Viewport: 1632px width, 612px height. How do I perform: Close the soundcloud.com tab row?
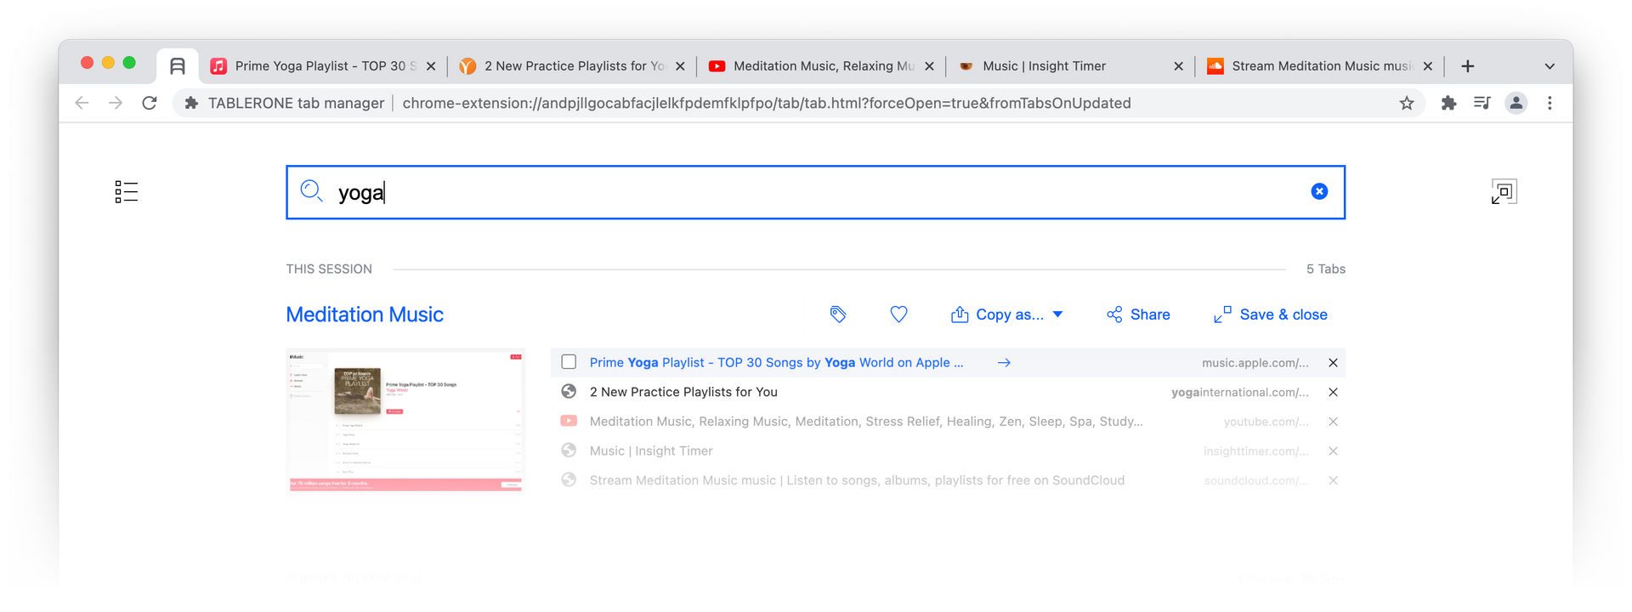[x=1333, y=480]
